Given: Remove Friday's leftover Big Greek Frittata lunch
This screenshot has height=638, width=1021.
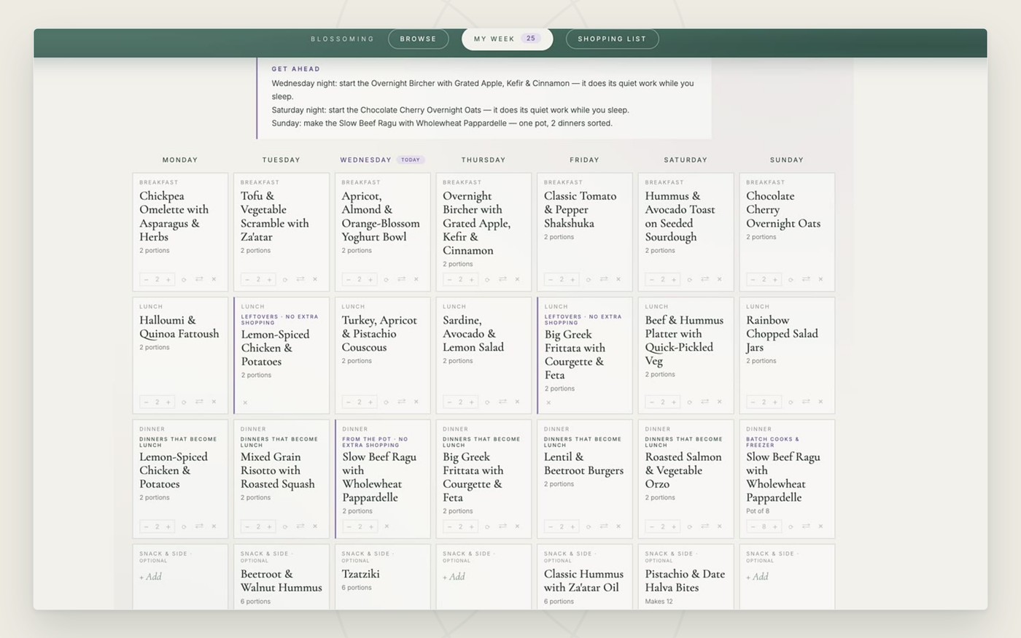Looking at the screenshot, I should (548, 402).
